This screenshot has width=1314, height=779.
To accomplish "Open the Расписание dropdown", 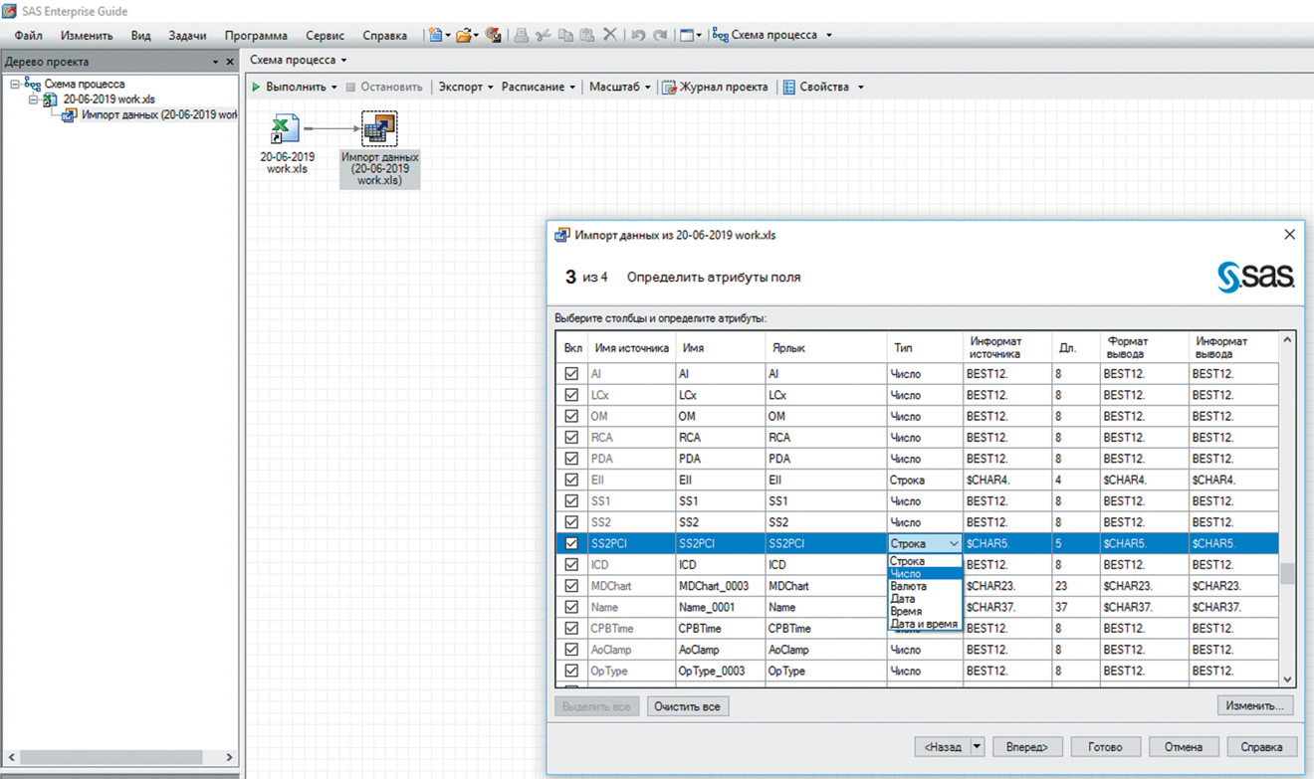I will (539, 88).
